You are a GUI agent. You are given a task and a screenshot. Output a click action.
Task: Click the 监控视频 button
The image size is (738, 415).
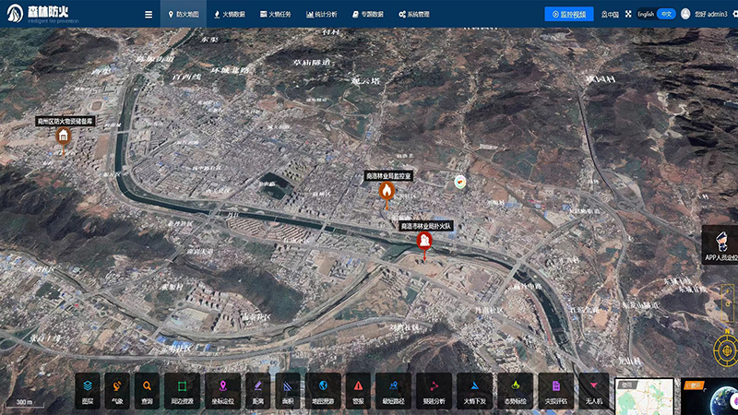568,14
